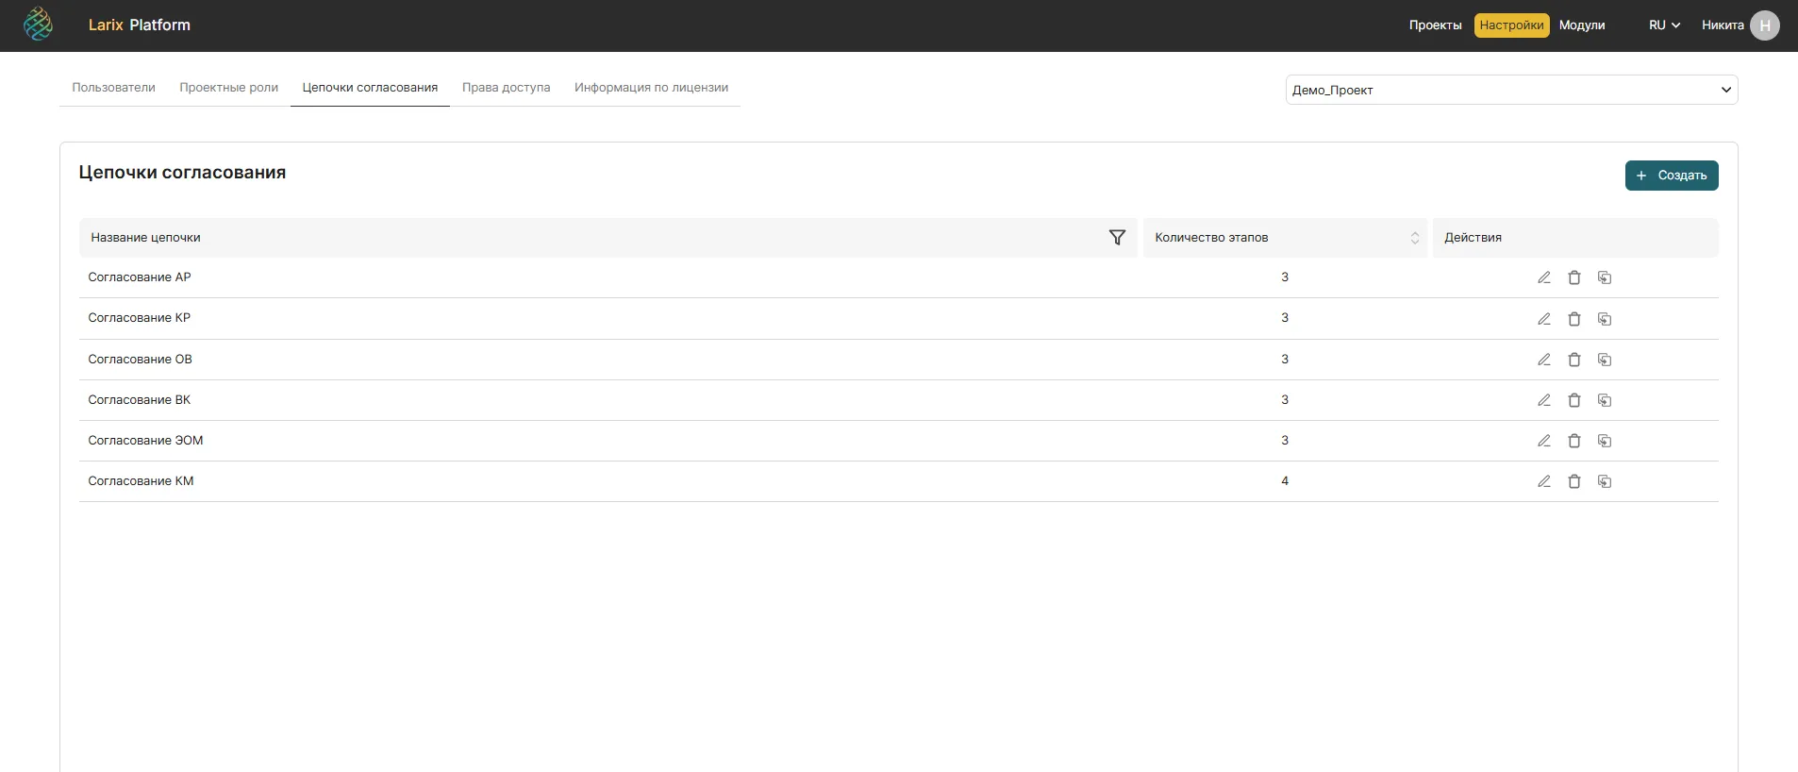Image resolution: width=1798 pixels, height=772 pixels.
Task: Delete the Согласование АР chain
Action: point(1574,277)
